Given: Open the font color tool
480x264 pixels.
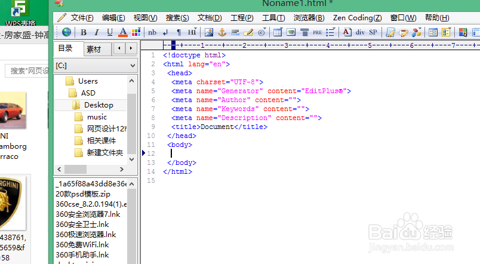Looking at the screenshot, I should coord(123,32).
